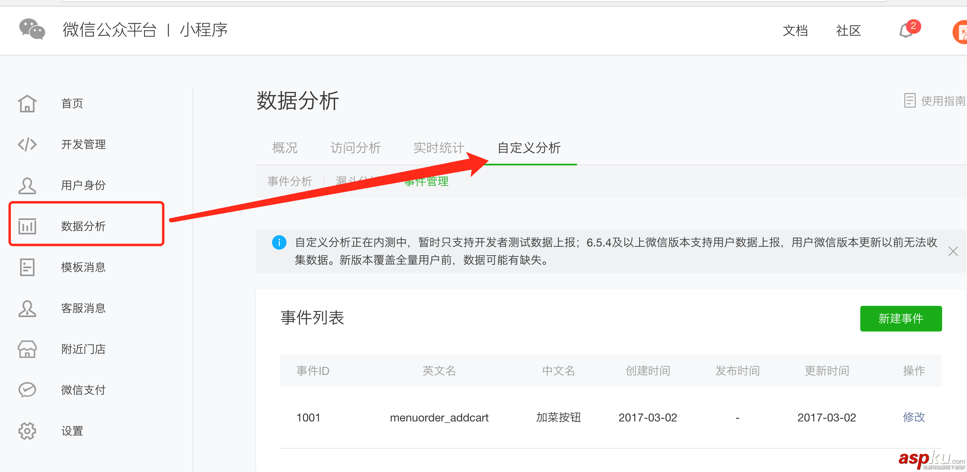Click the template message document icon
The image size is (967, 472).
[x=27, y=267]
